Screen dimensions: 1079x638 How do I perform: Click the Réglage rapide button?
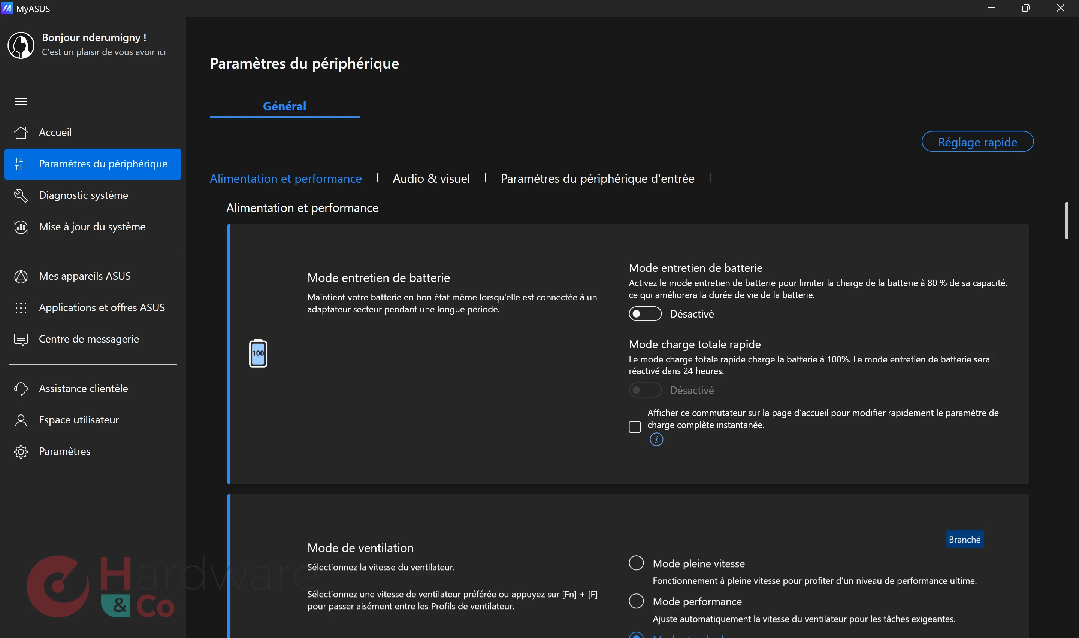point(977,142)
